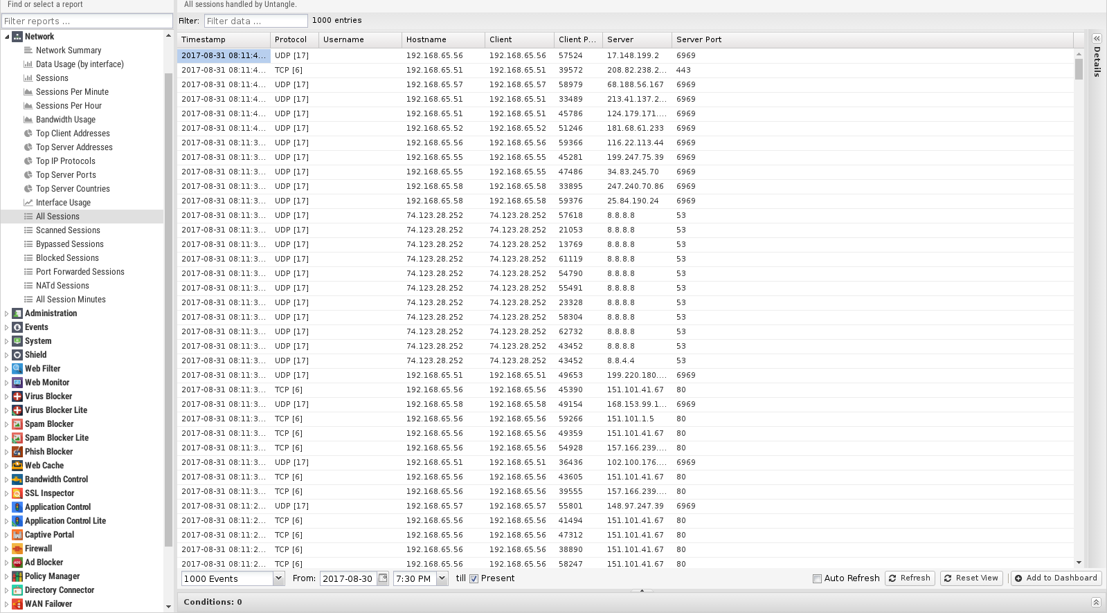The width and height of the screenshot is (1107, 613).
Task: Click the Web Filter icon in report tree
Action: [x=17, y=369]
